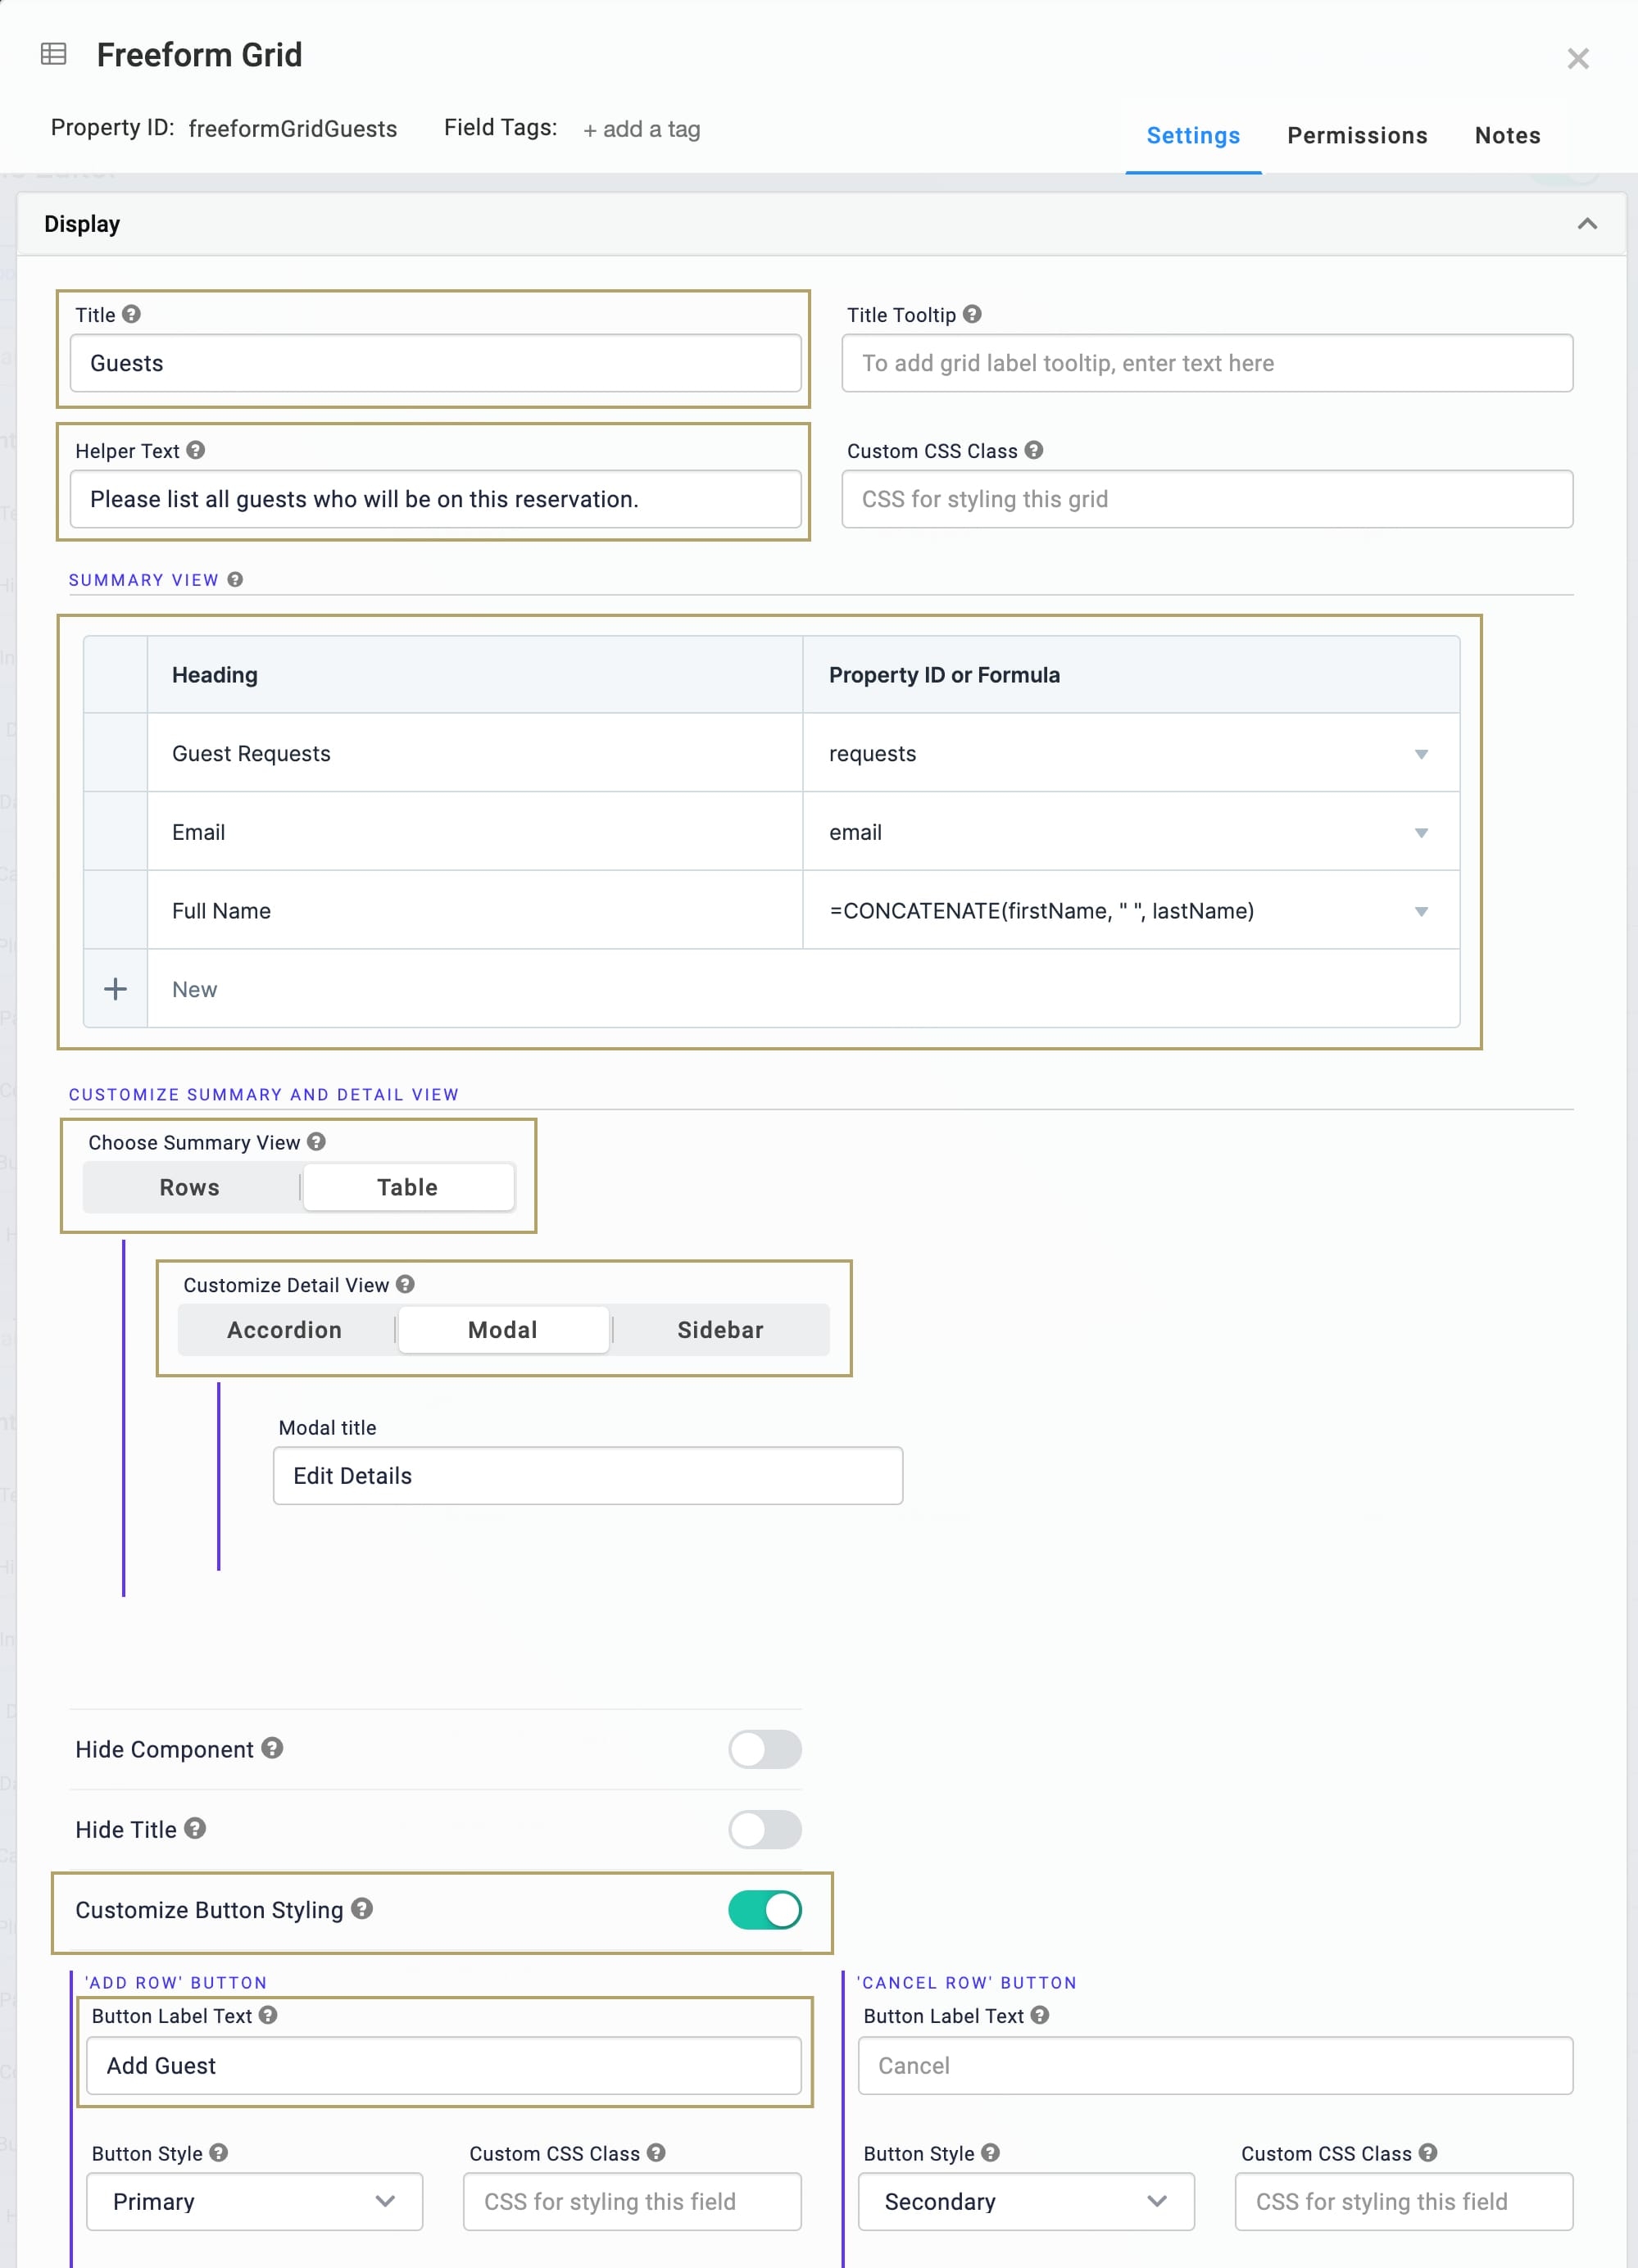
Task: Select Accordion detail view option
Action: (285, 1330)
